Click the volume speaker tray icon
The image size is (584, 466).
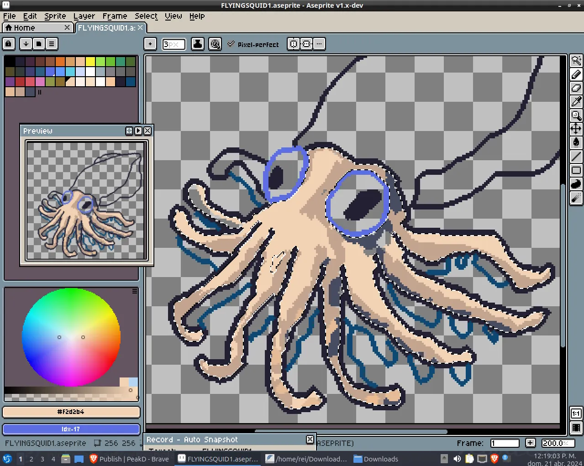tap(457, 459)
